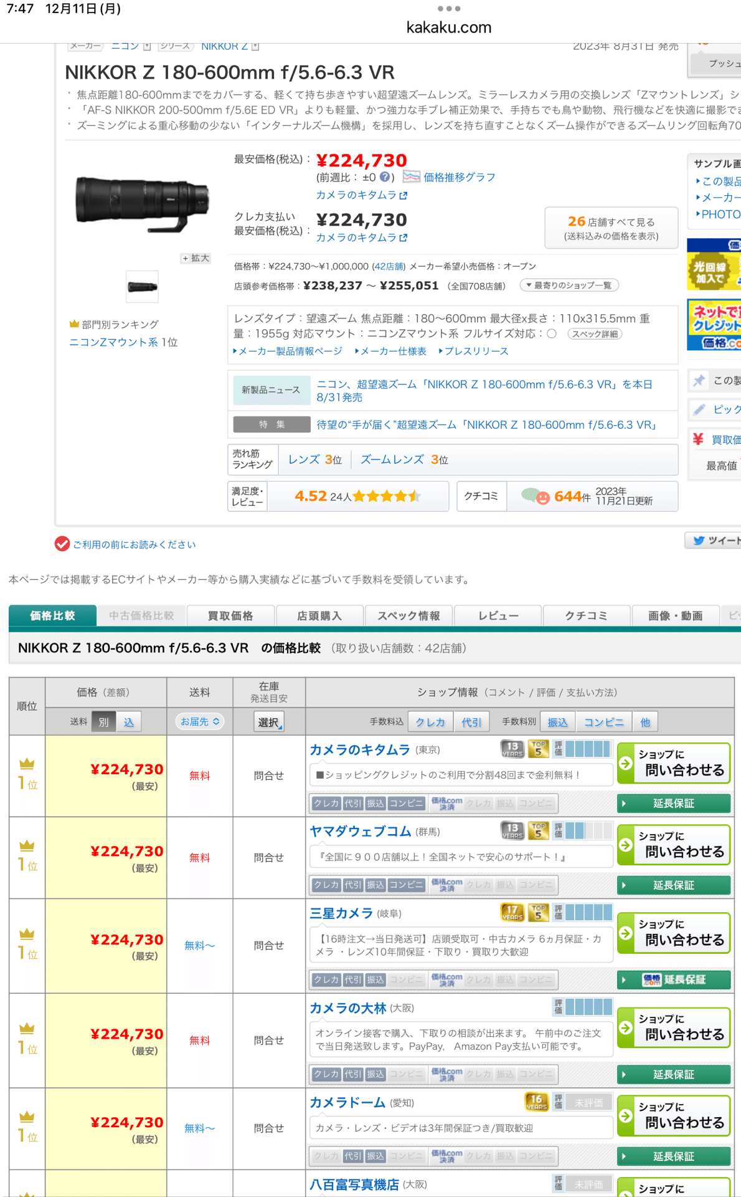
Task: Click the green arrow icon on カメラのキタムラ inquiry button
Action: [x=626, y=762]
